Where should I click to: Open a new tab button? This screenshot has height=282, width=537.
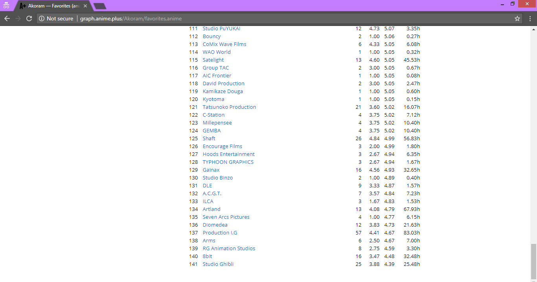pyautogui.click(x=100, y=6)
